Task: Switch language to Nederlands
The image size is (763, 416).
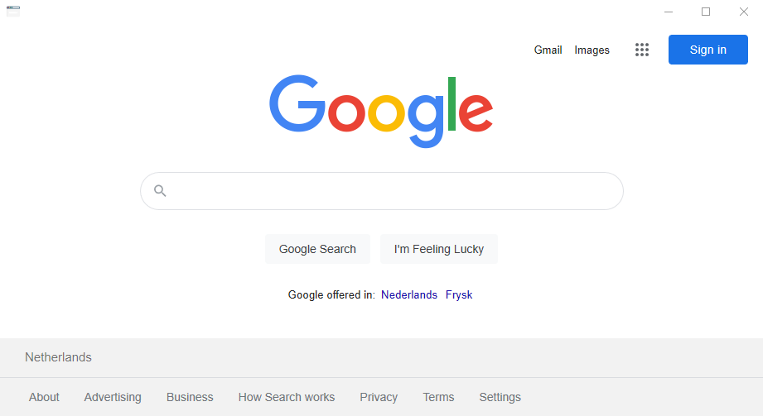Action: [x=409, y=295]
